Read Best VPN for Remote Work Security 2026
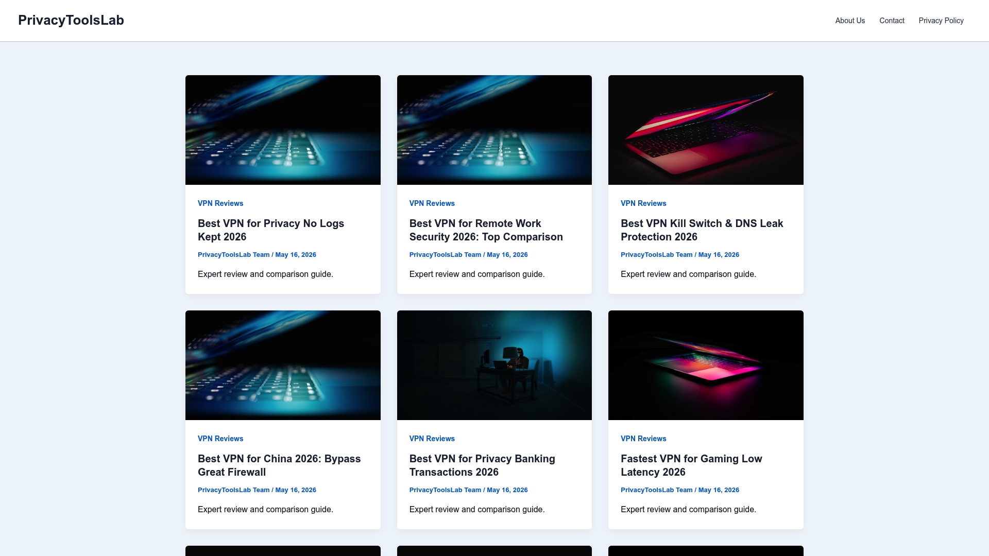The height and width of the screenshot is (556, 989). (x=486, y=230)
